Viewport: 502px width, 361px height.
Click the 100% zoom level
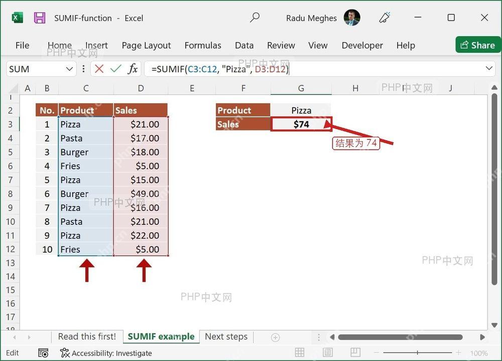[479, 353]
